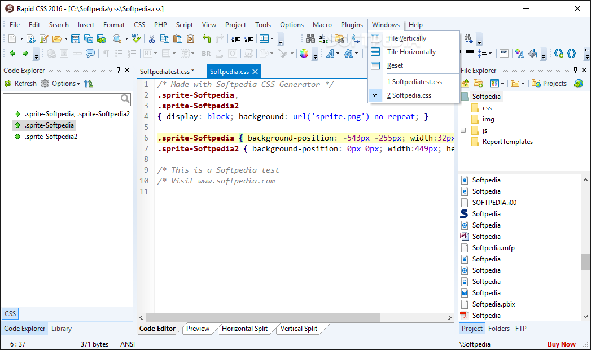The height and width of the screenshot is (350, 591).
Task: Open the FTP tab
Action: (x=520, y=329)
